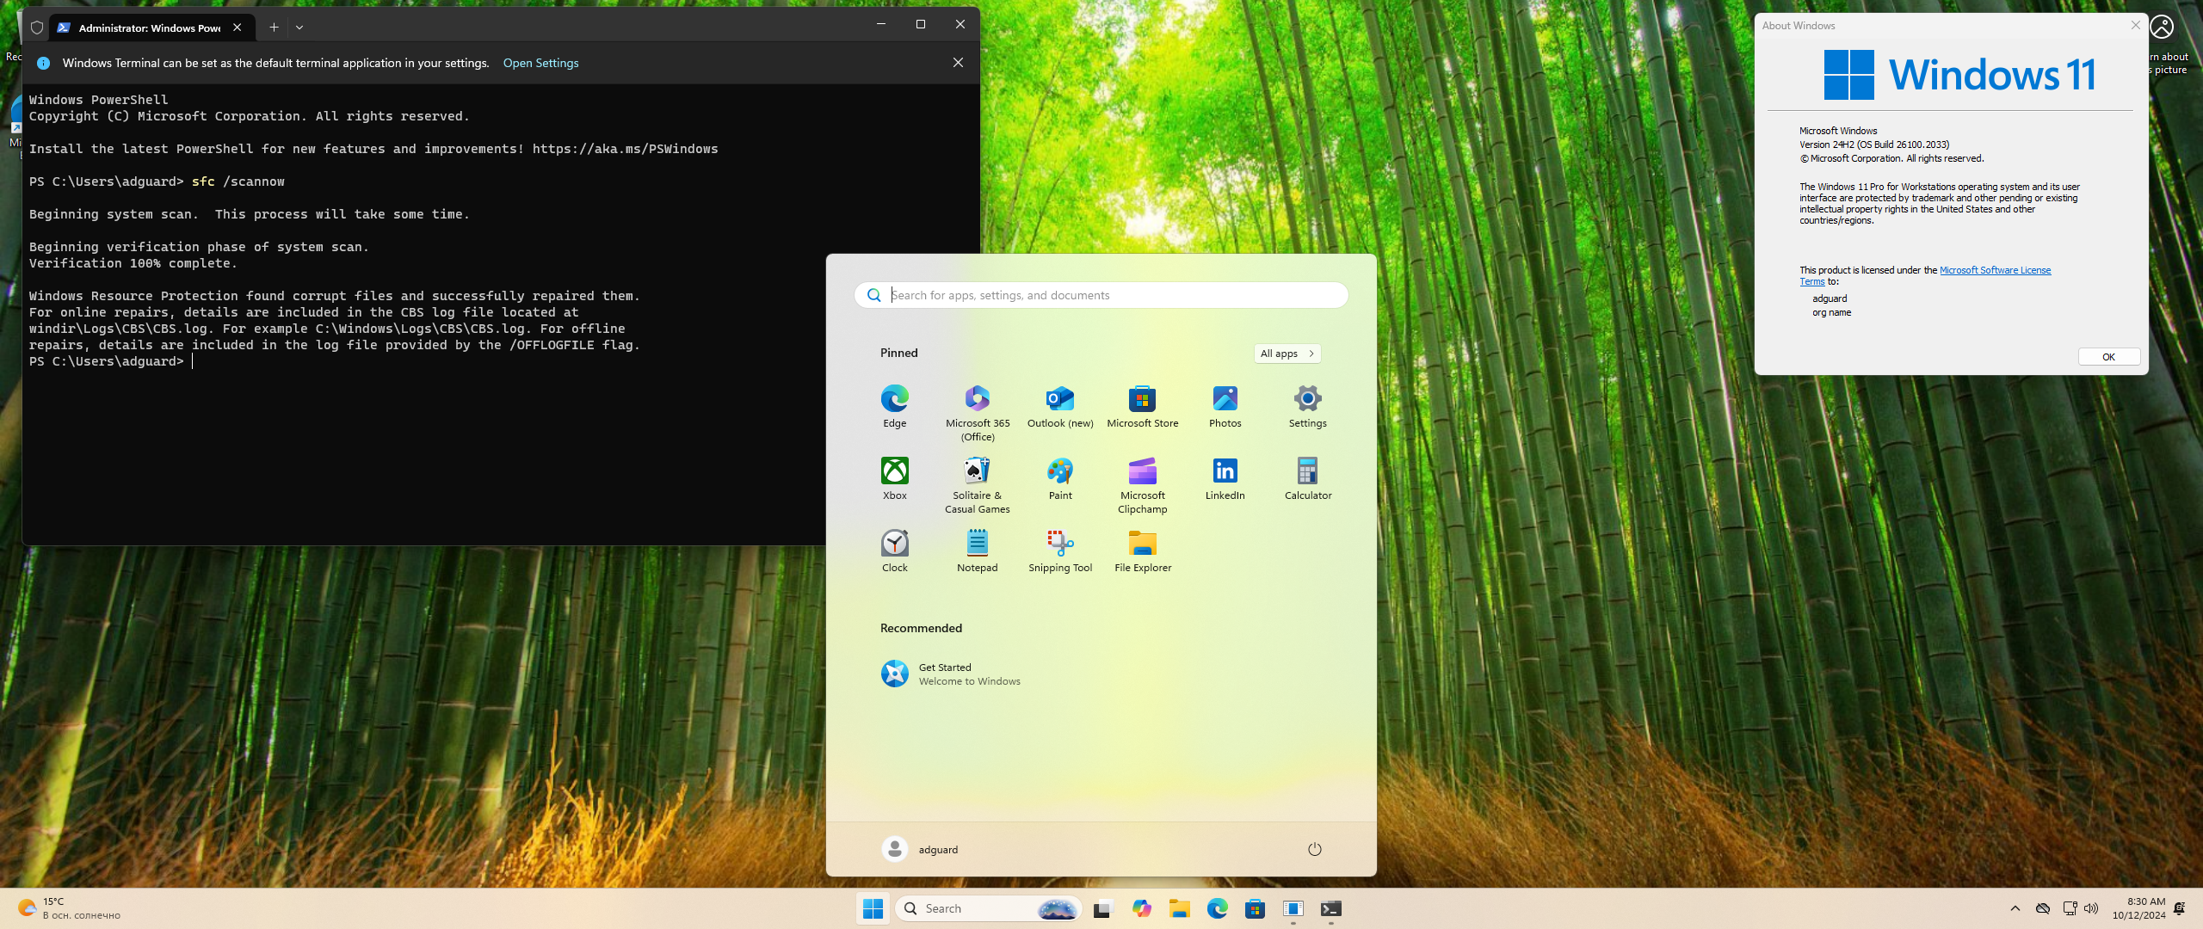
Task: Open Microsoft Store taskbar icon
Action: coord(1255,908)
